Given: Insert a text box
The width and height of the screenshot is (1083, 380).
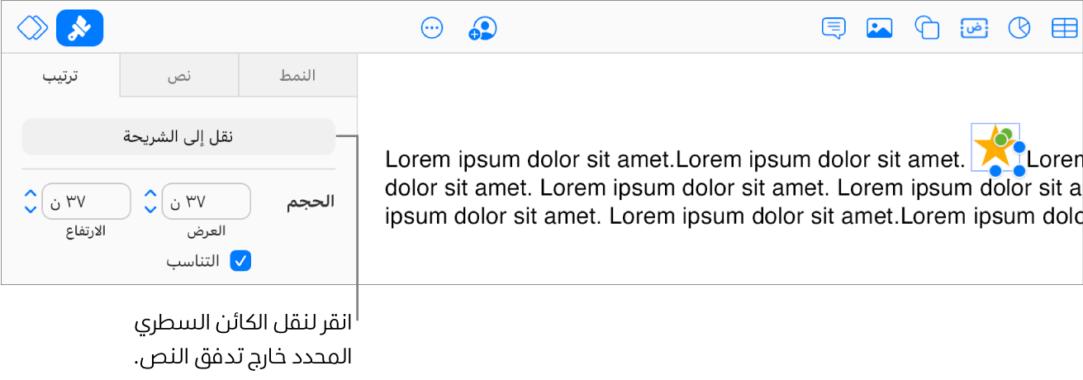Looking at the screenshot, I should point(974,28).
